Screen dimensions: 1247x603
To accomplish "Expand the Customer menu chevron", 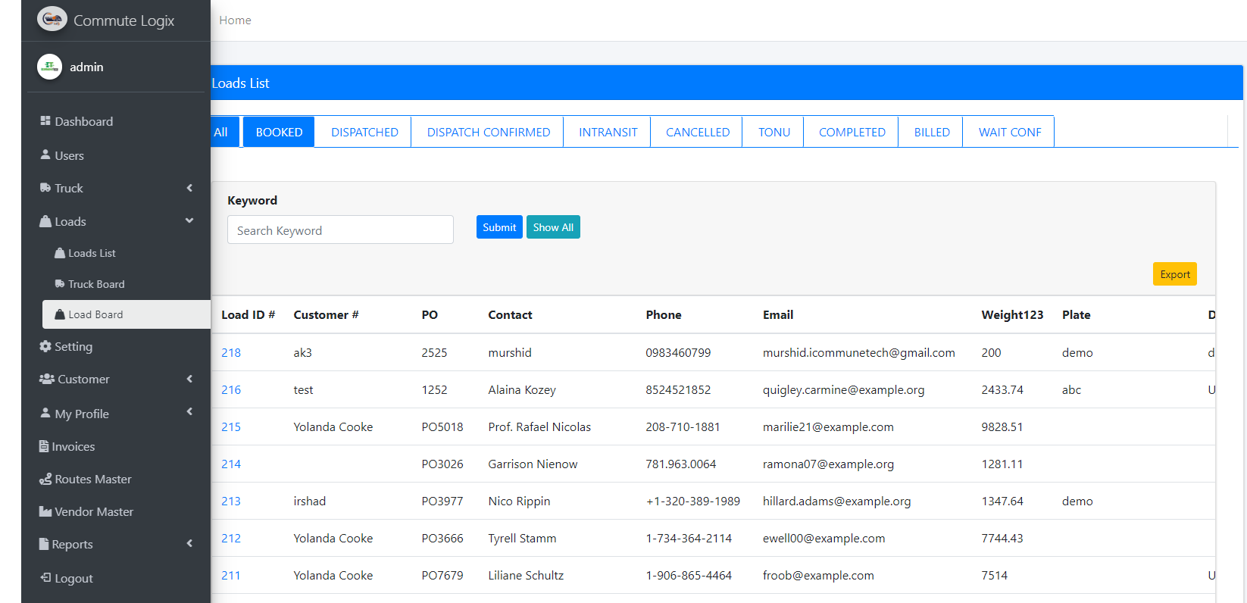I will click(189, 379).
